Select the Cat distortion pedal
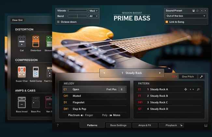212x137 pixels. 22,41
